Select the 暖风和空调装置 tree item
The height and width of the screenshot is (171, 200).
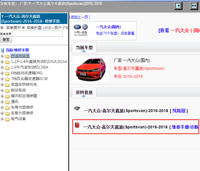click(x=24, y=96)
